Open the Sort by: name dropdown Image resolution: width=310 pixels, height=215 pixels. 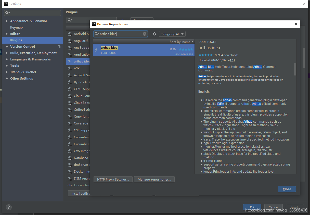[182, 42]
